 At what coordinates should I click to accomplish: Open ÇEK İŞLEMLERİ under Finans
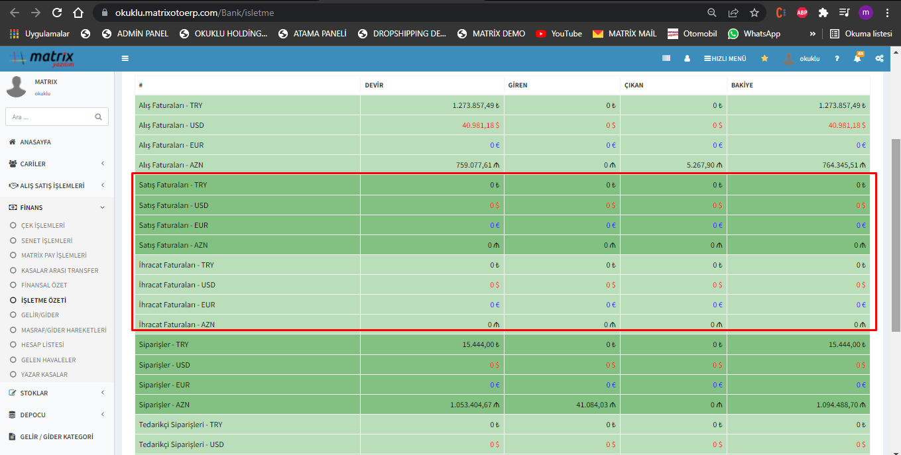click(x=42, y=225)
